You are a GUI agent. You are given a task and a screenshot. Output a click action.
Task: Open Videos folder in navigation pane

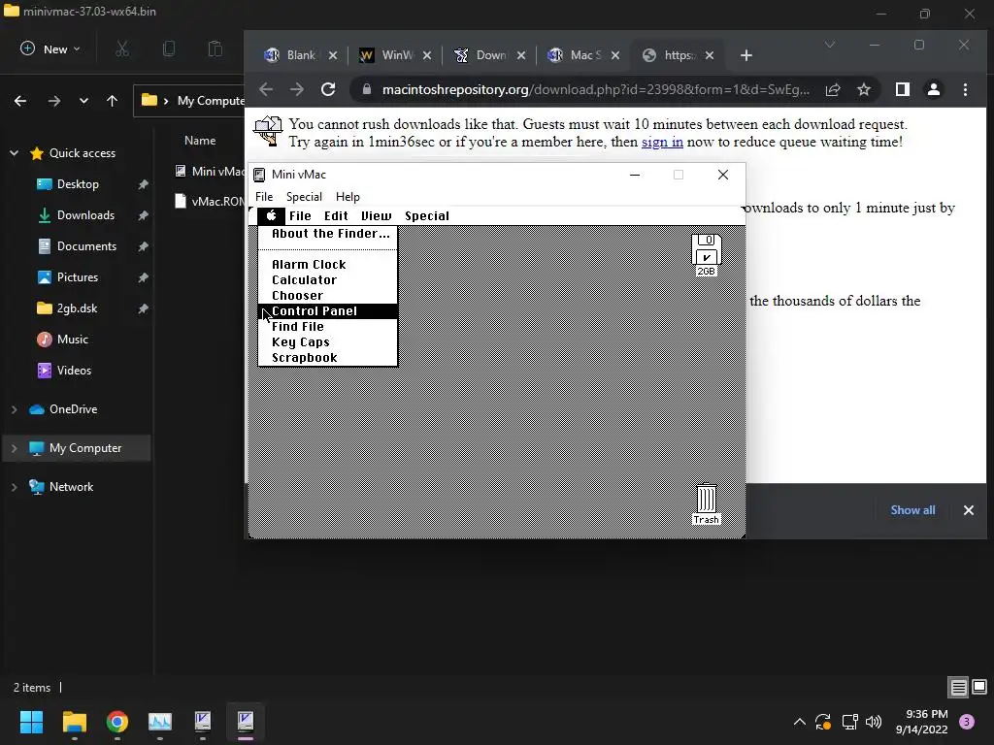pos(74,371)
